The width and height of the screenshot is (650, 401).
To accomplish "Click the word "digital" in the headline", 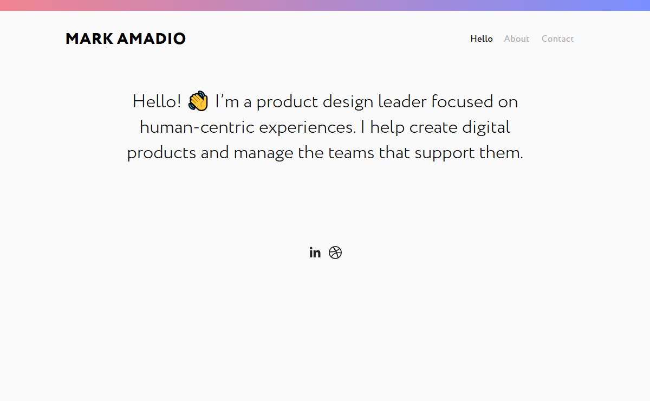I will pos(486,128).
